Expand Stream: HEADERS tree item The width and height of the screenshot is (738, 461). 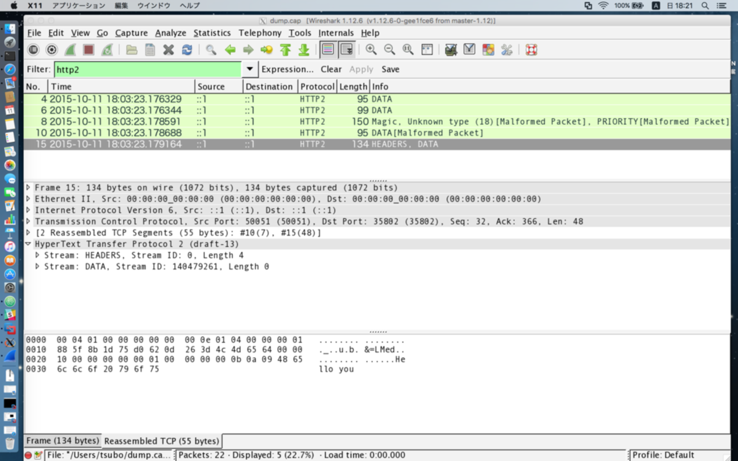(37, 256)
